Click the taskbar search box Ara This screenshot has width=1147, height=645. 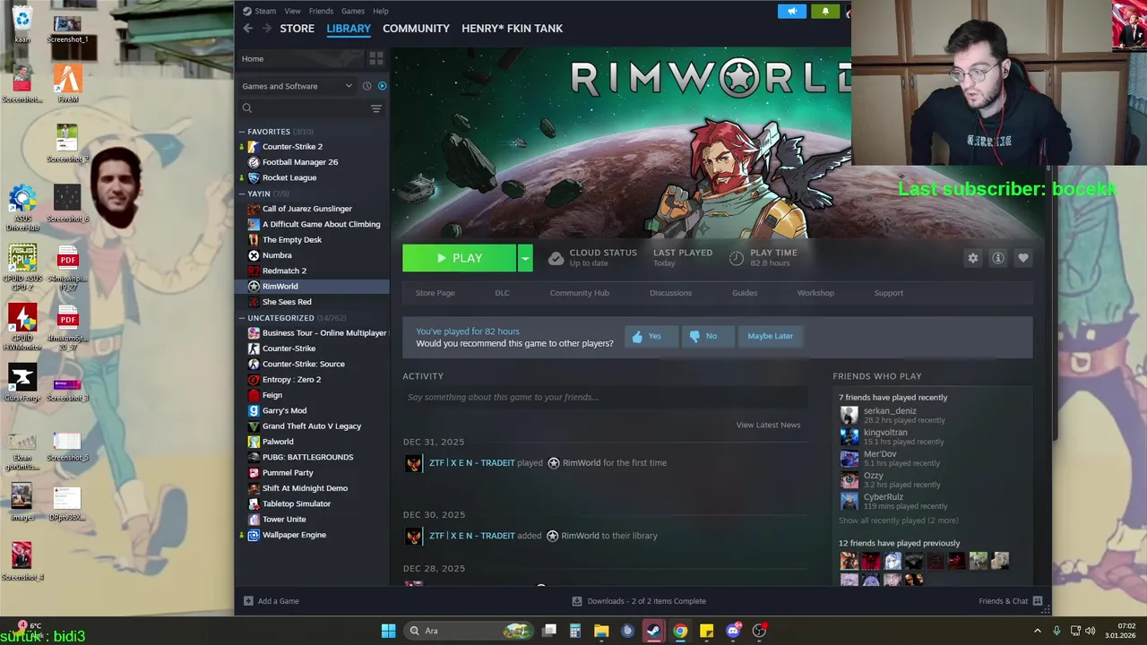pos(470,631)
